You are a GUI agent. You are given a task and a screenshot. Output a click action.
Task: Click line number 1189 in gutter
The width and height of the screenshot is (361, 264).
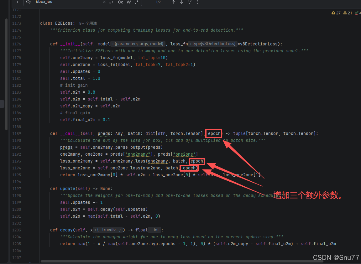(x=17, y=133)
